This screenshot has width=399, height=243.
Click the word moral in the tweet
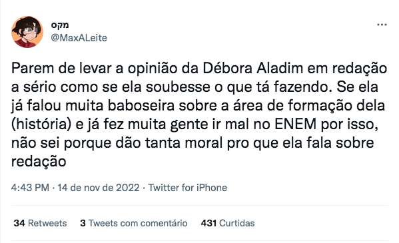coord(204,143)
